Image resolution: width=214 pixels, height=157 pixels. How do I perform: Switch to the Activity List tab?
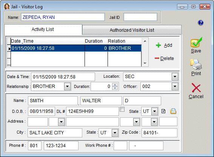(43, 29)
